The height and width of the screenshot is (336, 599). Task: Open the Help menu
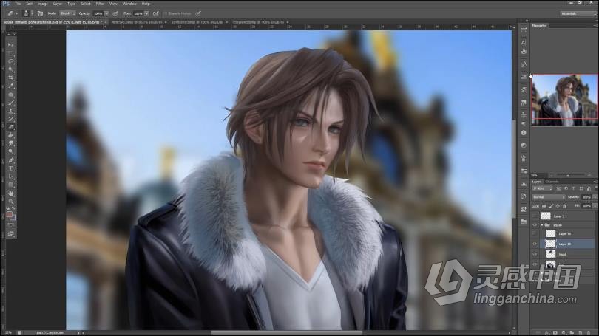pyautogui.click(x=146, y=4)
